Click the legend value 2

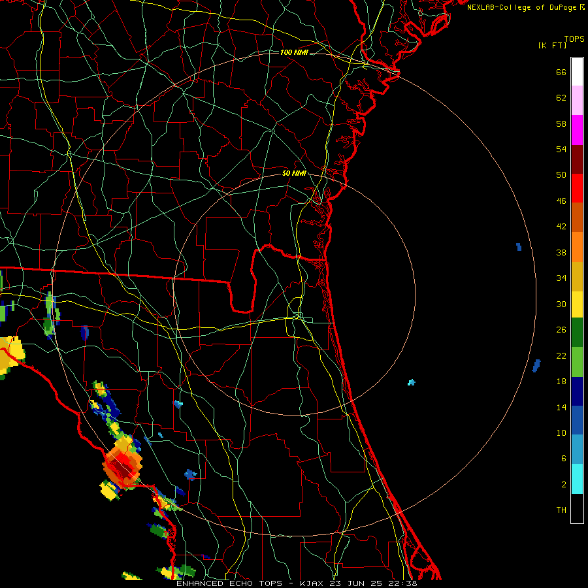[x=563, y=485]
